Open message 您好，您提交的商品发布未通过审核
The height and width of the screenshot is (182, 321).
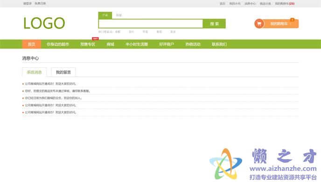pos(57,91)
